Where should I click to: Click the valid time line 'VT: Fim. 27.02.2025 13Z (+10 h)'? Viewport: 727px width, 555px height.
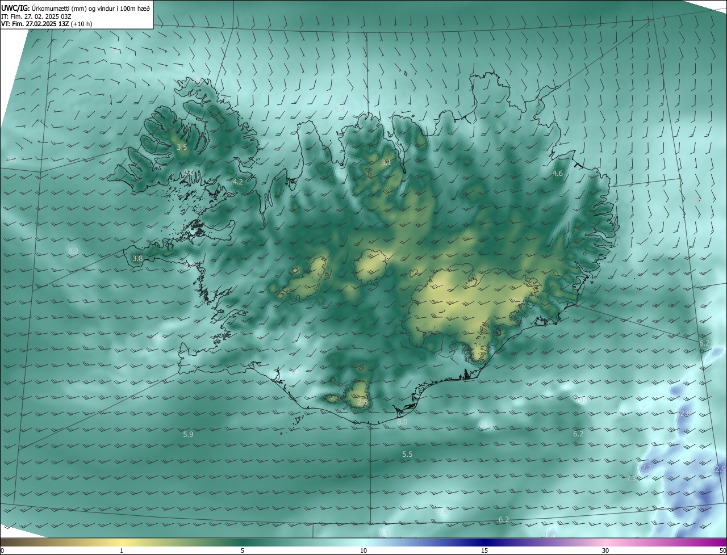[47, 24]
